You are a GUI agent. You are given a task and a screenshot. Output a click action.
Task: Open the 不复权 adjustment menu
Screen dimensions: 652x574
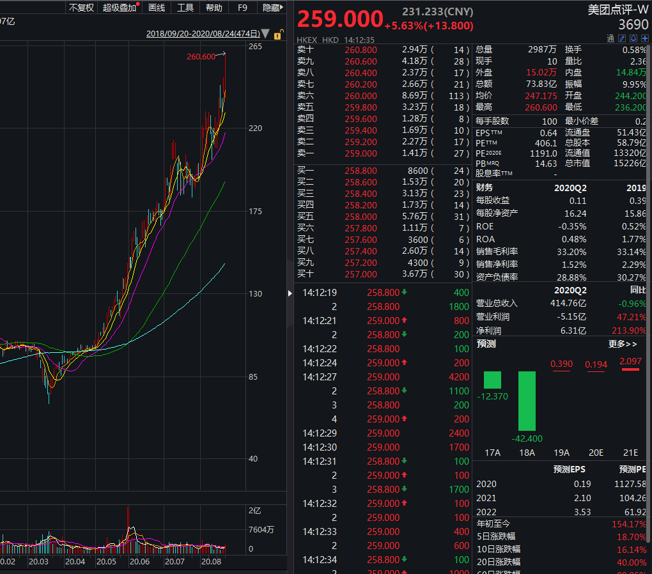click(x=81, y=8)
